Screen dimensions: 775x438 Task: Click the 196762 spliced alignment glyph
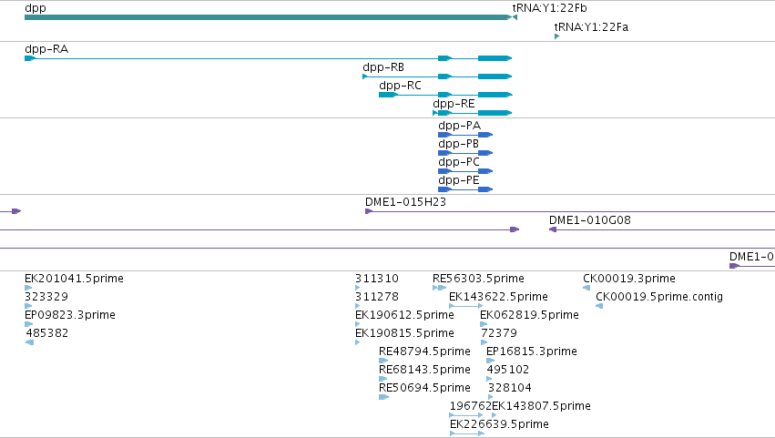466,415
